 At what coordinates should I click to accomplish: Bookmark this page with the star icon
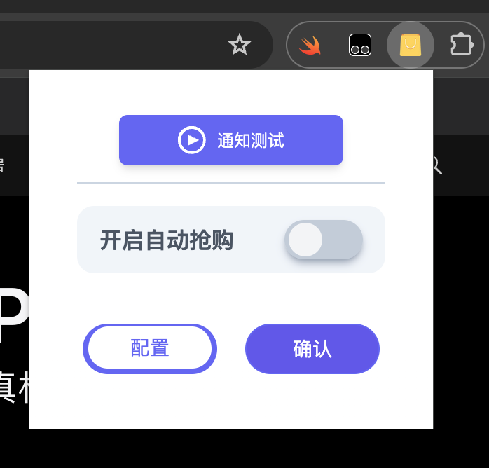[x=239, y=45]
